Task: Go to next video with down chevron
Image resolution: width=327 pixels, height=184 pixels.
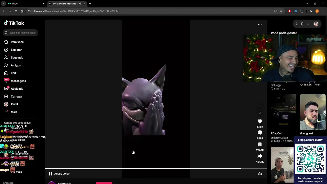Action: click(260, 113)
